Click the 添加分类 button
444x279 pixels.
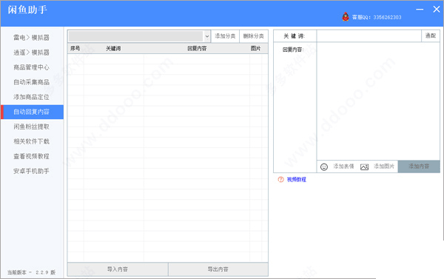225,36
